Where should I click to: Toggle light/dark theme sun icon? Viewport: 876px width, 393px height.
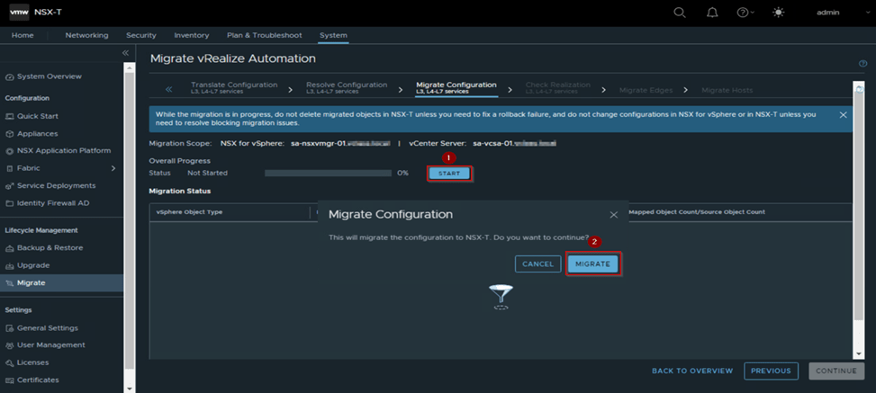tap(779, 13)
